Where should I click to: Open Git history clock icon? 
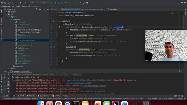84,3
